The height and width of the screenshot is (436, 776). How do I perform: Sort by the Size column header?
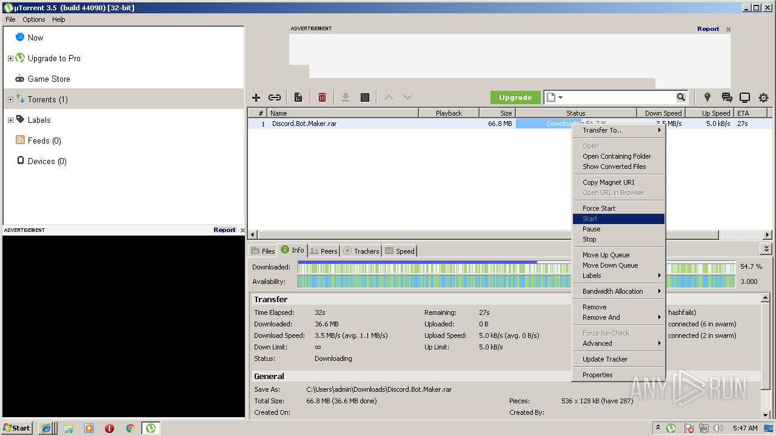[x=497, y=113]
